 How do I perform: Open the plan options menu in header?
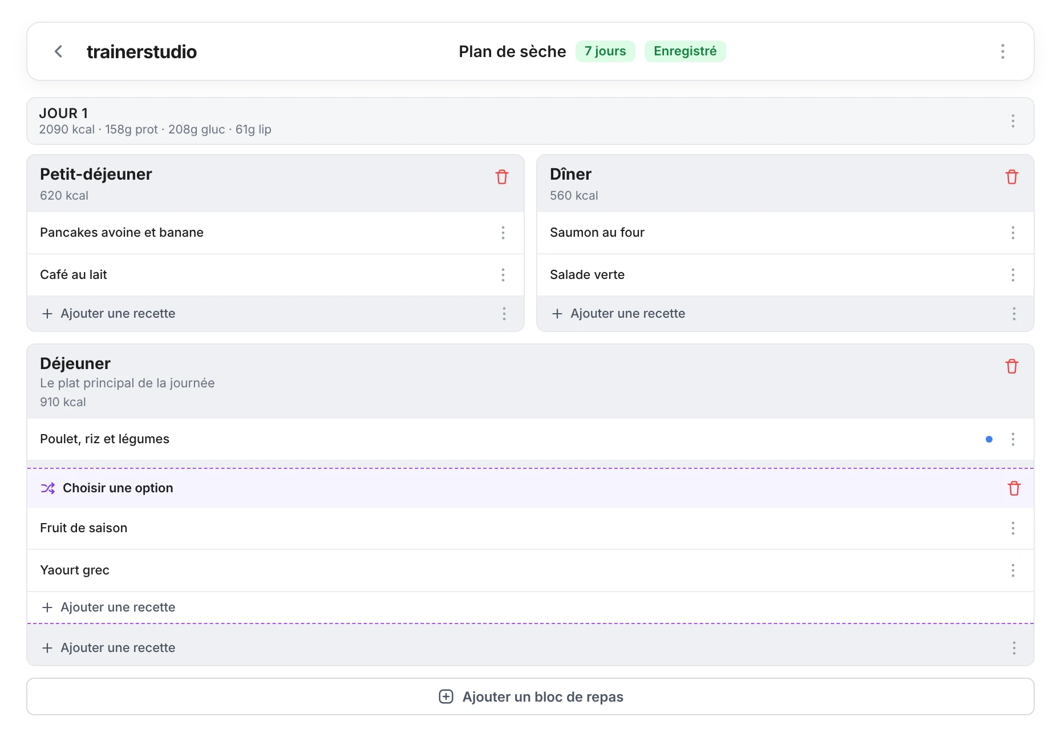pos(1002,51)
